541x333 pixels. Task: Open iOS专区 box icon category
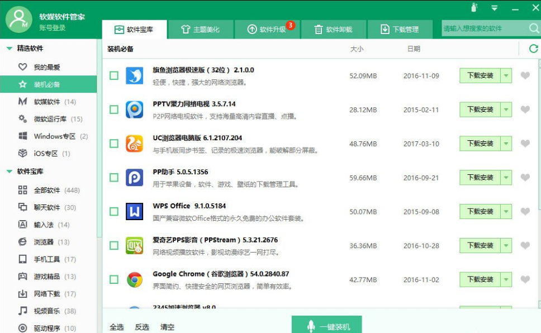point(23,153)
